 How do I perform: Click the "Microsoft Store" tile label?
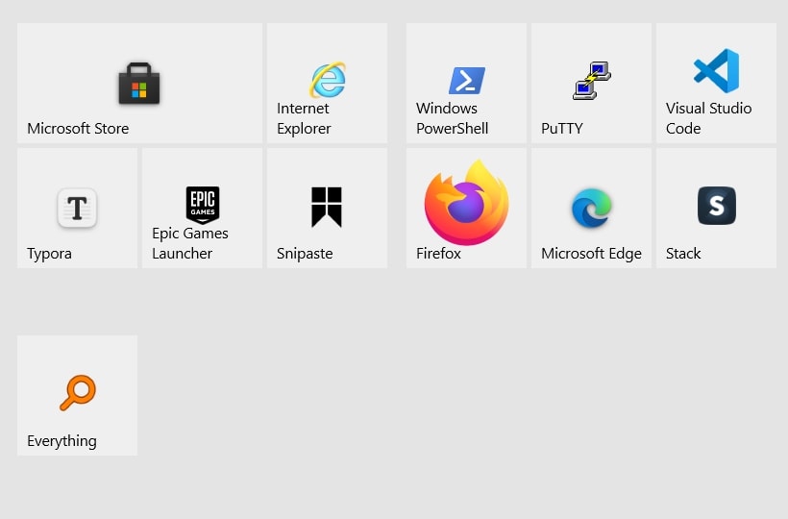pos(78,129)
